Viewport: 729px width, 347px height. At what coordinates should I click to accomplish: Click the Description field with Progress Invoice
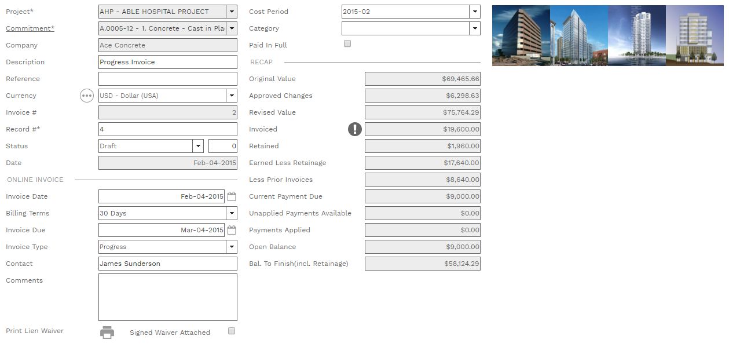(x=167, y=62)
